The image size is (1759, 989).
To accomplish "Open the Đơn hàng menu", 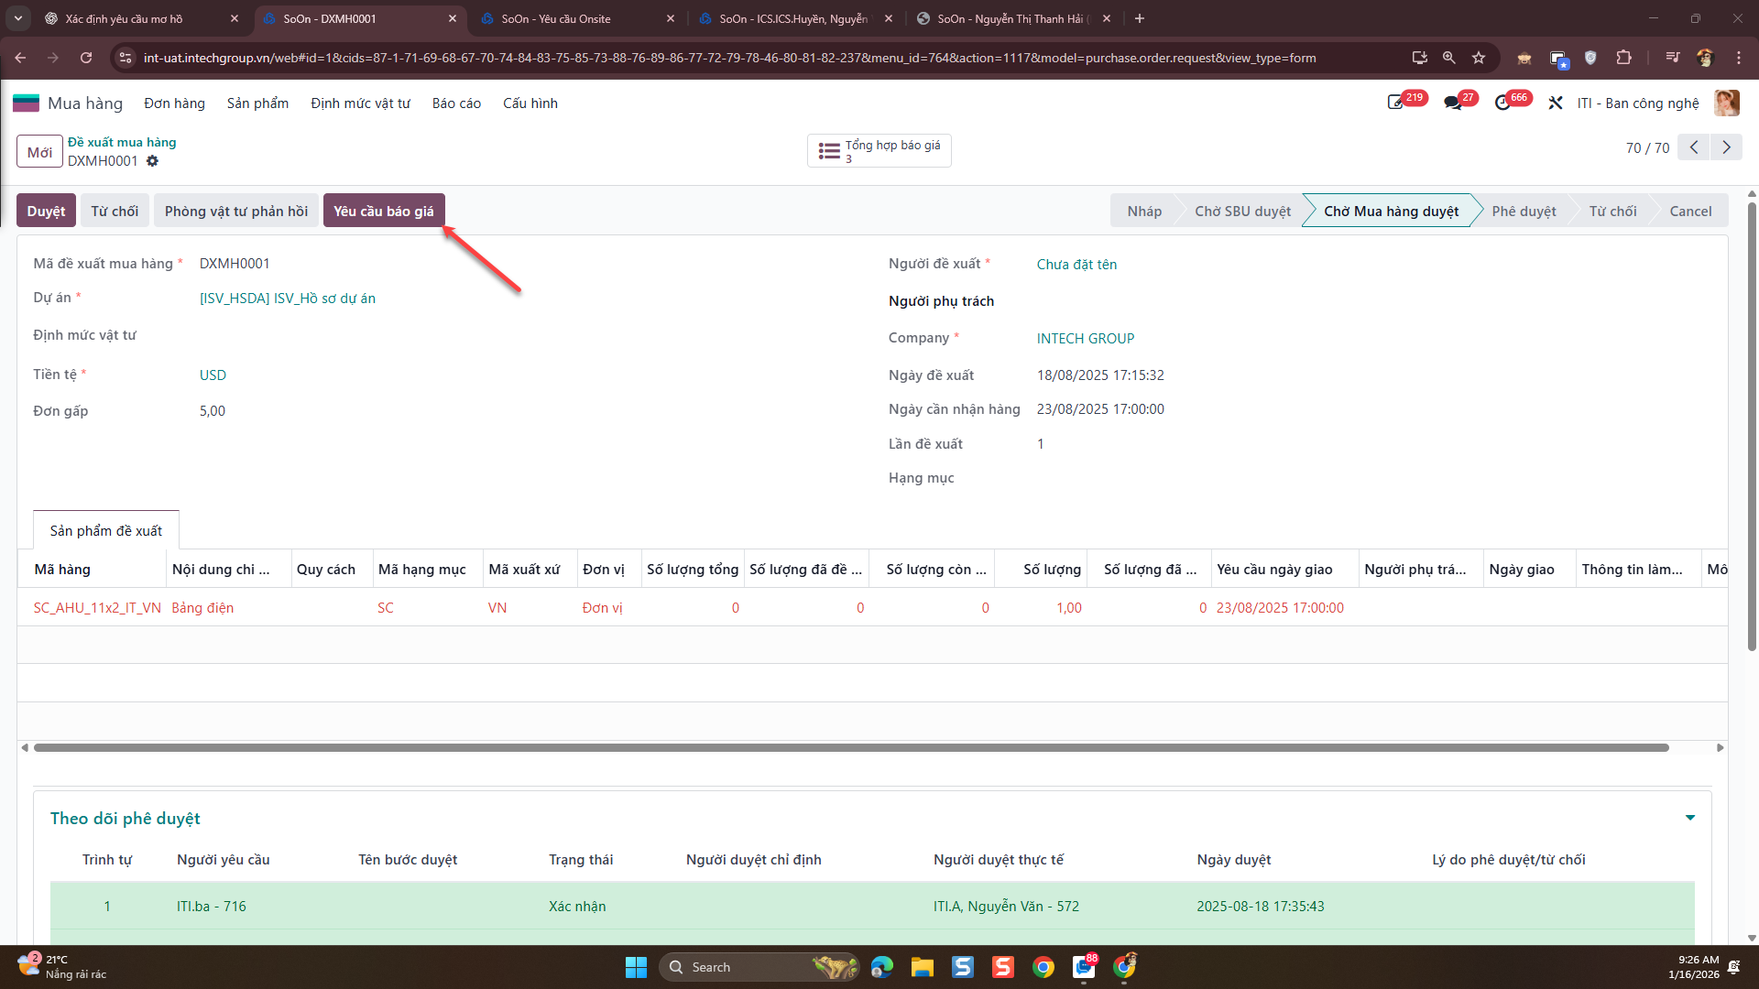I will (x=174, y=103).
